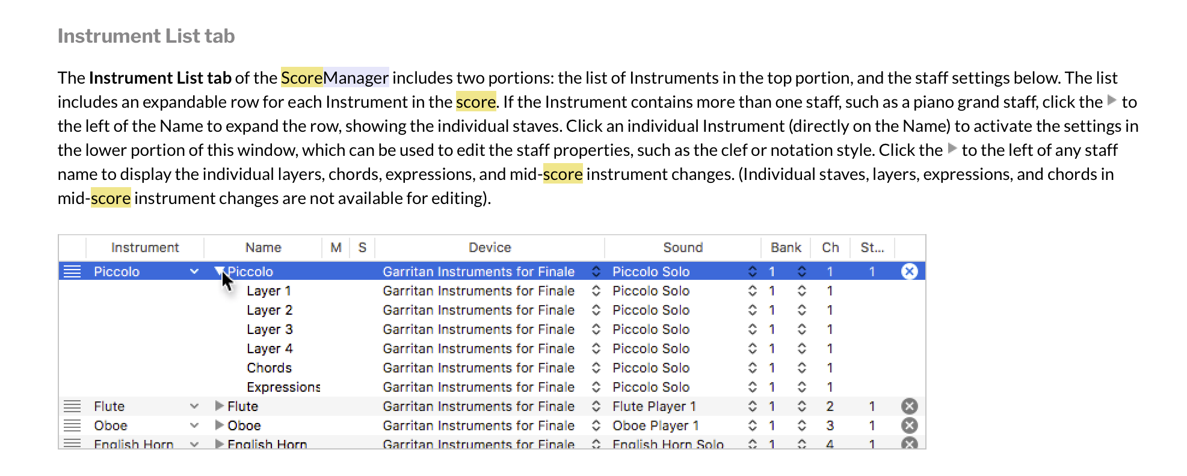Image resolution: width=1187 pixels, height=476 pixels.
Task: Select the Chords row under Piccolo
Action: click(269, 368)
